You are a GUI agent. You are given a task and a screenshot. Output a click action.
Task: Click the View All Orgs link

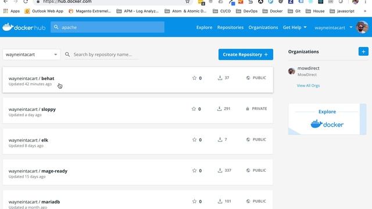tap(308, 85)
